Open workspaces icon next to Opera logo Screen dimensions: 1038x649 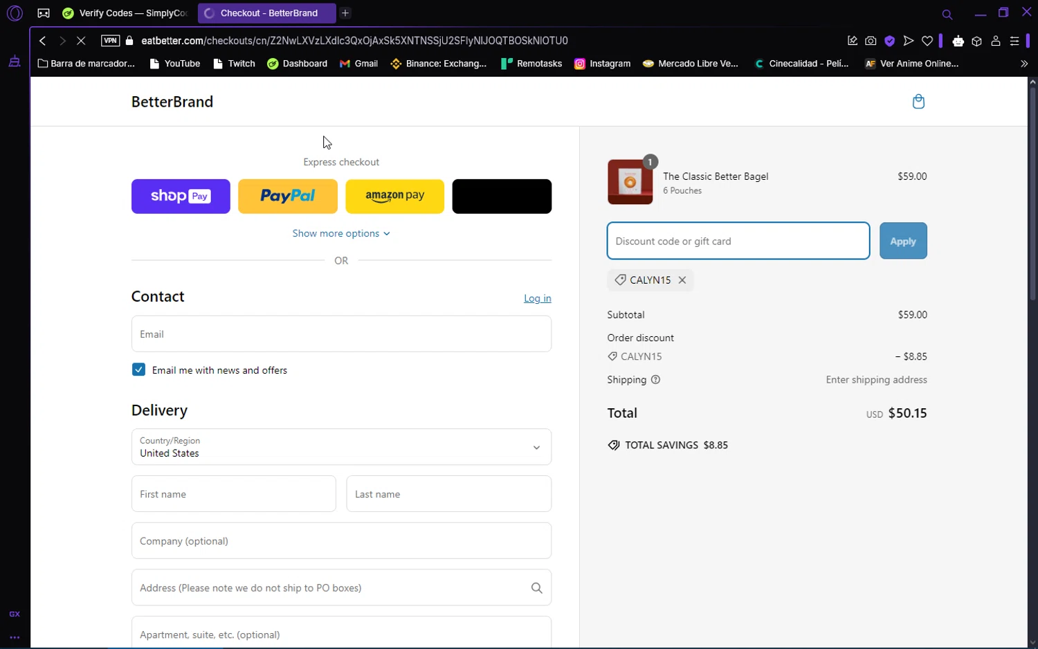43,13
